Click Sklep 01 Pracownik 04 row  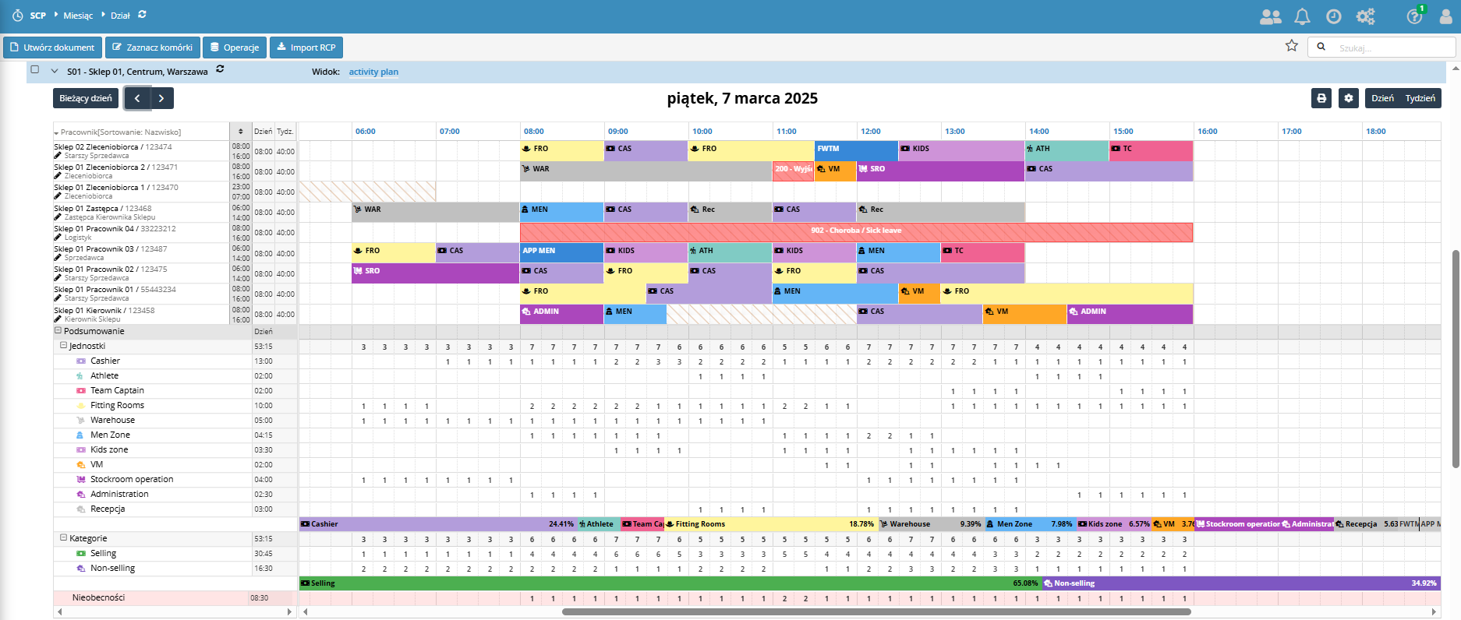(142, 232)
